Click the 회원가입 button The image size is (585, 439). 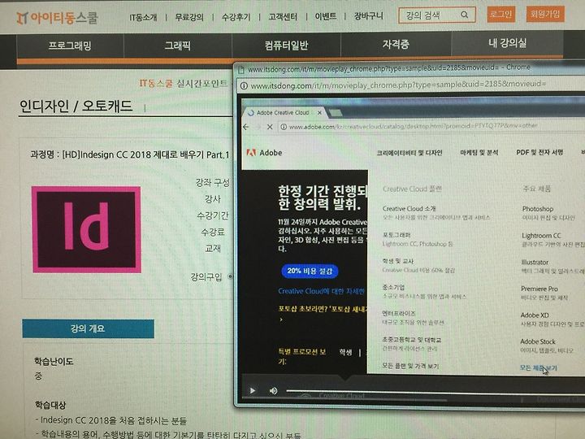coord(545,14)
